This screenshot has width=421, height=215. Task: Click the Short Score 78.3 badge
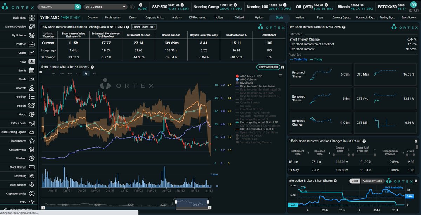(144, 27)
